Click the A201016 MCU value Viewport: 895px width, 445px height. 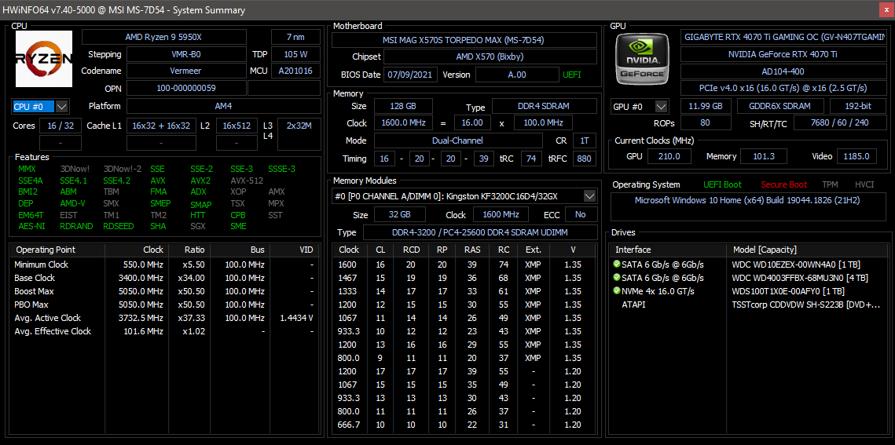(295, 71)
